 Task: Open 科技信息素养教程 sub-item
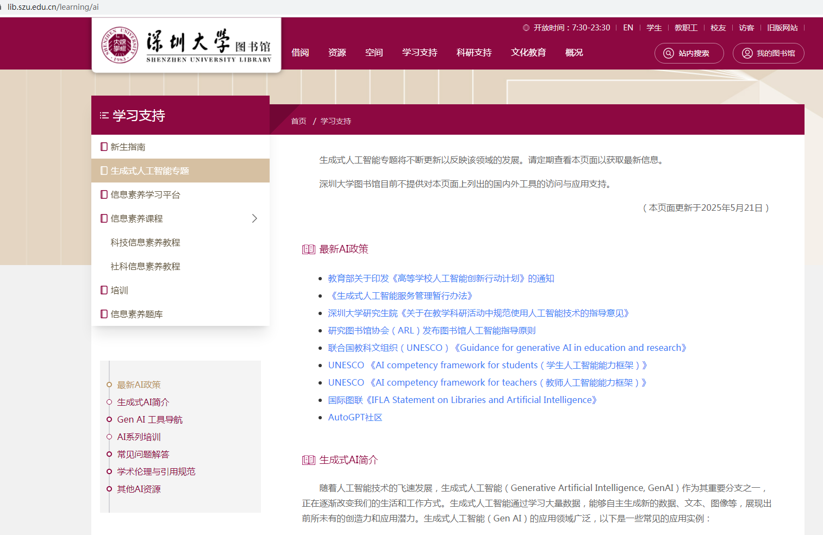tap(145, 242)
